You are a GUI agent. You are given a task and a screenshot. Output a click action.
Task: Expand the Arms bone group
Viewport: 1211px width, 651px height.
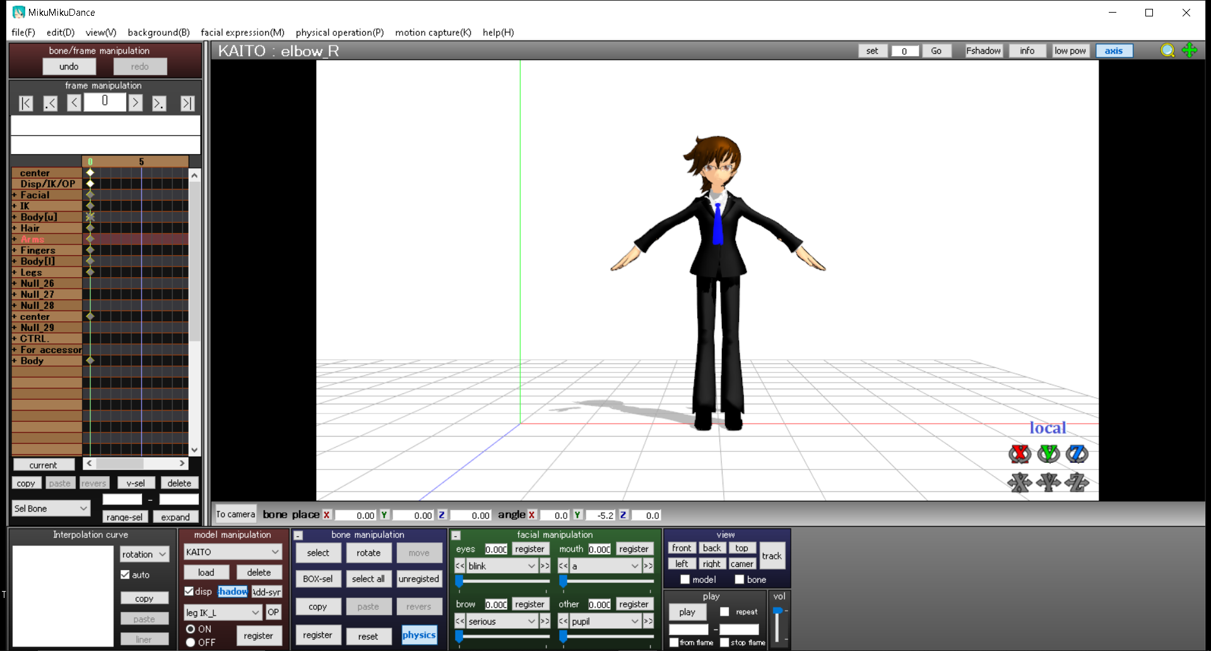pyautogui.click(x=15, y=239)
